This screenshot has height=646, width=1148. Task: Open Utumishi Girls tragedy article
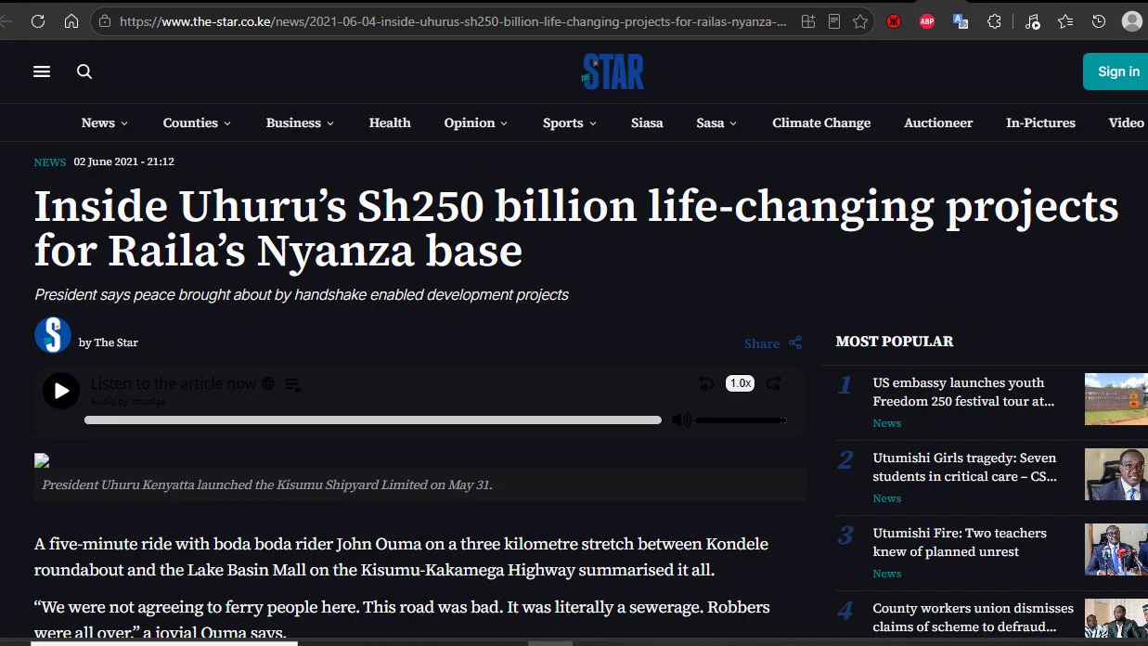click(965, 467)
